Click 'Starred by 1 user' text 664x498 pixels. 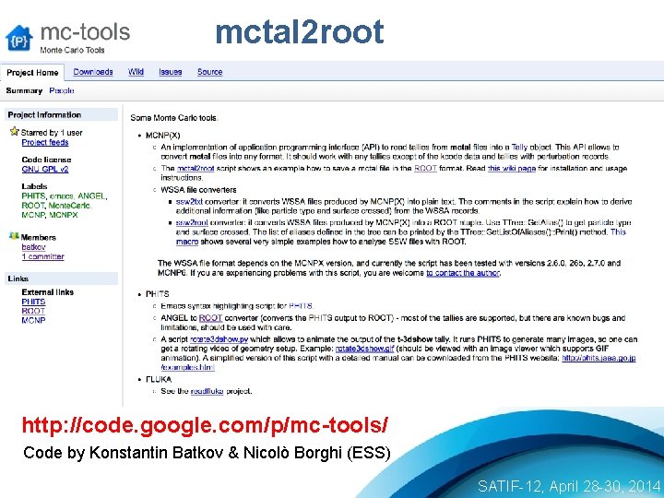coord(52,133)
